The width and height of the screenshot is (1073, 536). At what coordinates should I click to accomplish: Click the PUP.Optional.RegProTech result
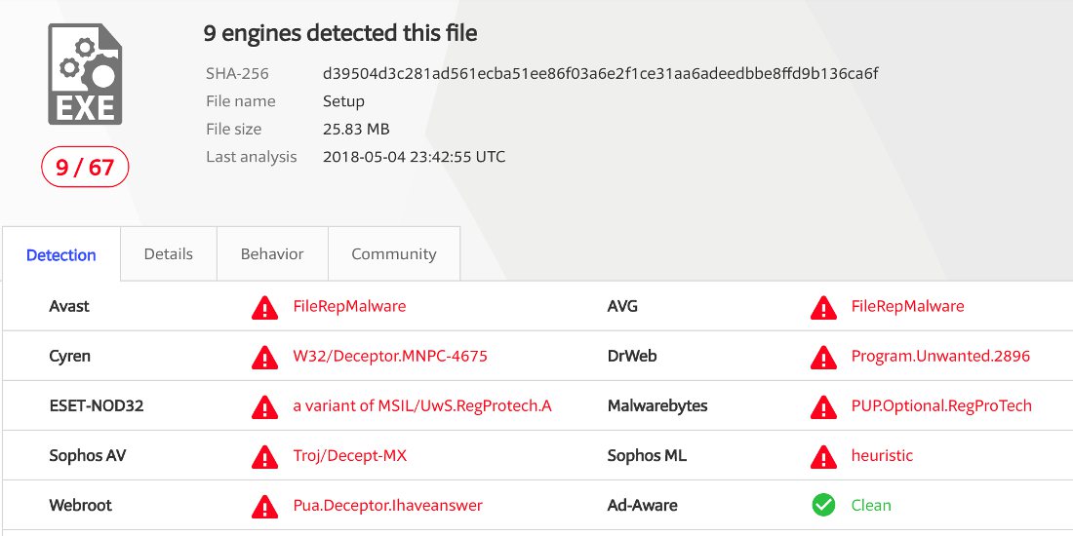tap(941, 405)
